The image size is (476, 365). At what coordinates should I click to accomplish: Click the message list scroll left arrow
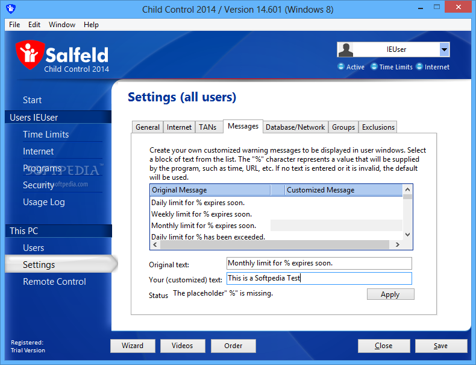(155, 244)
